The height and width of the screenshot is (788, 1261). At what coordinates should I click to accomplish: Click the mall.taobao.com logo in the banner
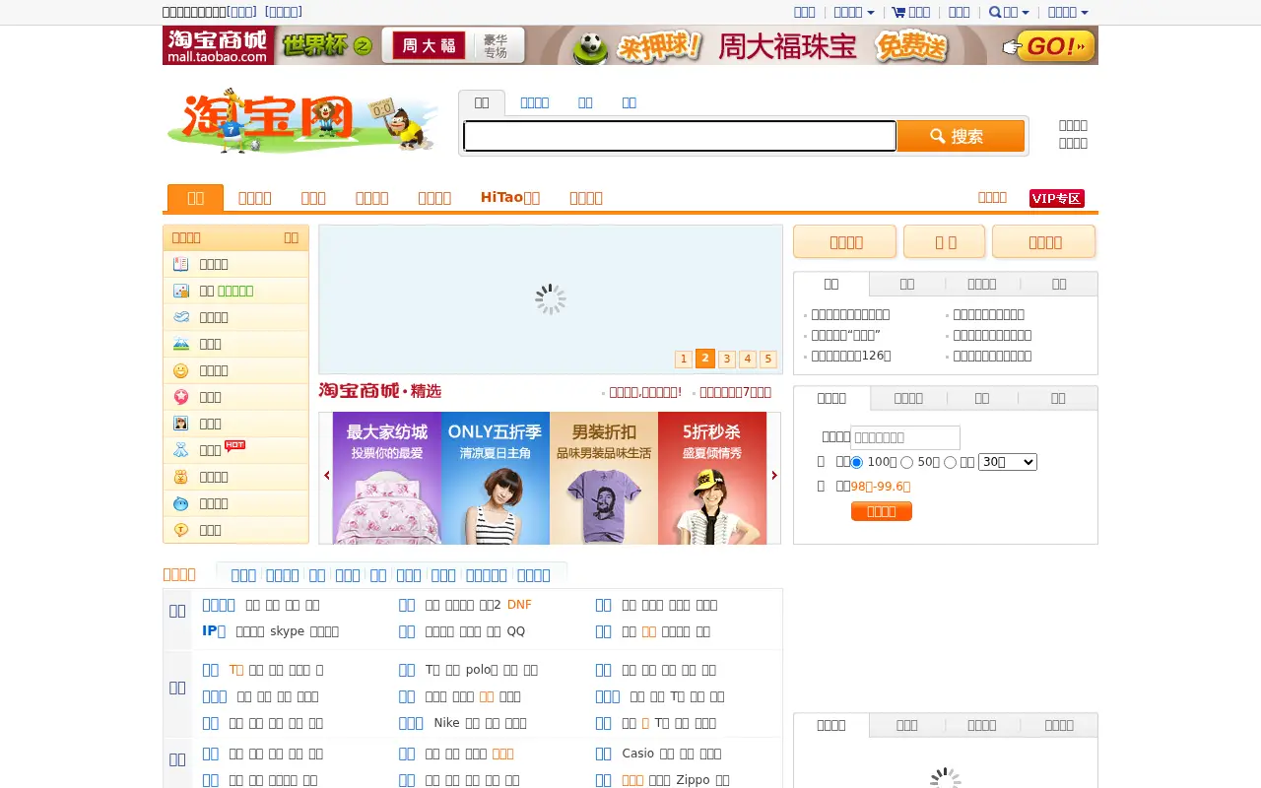click(218, 45)
